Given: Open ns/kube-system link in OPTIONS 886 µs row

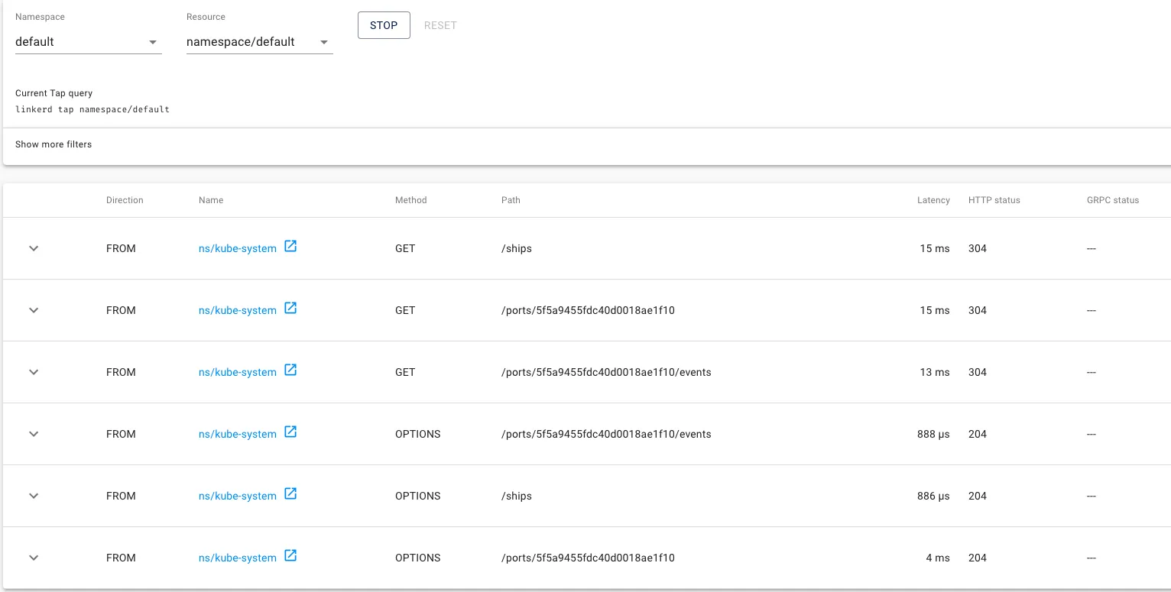Looking at the screenshot, I should point(238,496).
